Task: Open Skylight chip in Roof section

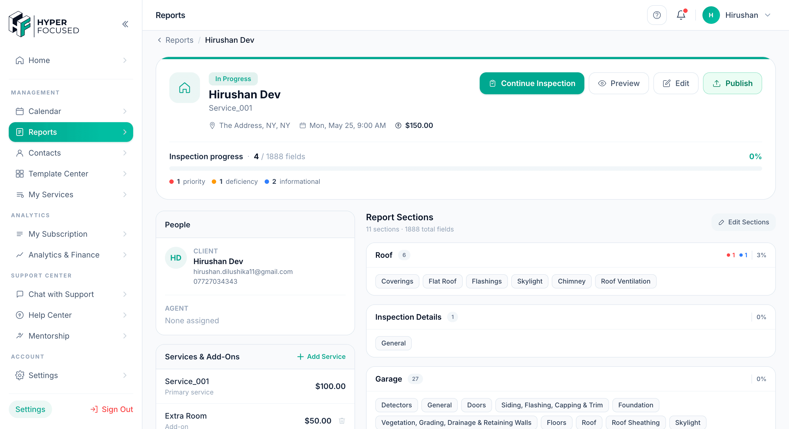Action: tap(530, 281)
